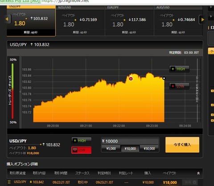Click the right carousel arrow for currency pairs
The width and height of the screenshot is (214, 186).
203,20
